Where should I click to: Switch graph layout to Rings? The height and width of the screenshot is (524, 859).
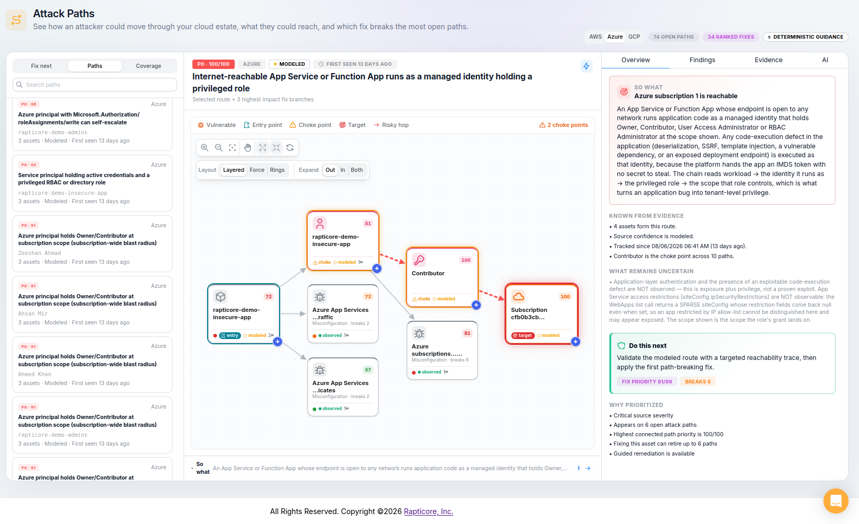tap(278, 170)
